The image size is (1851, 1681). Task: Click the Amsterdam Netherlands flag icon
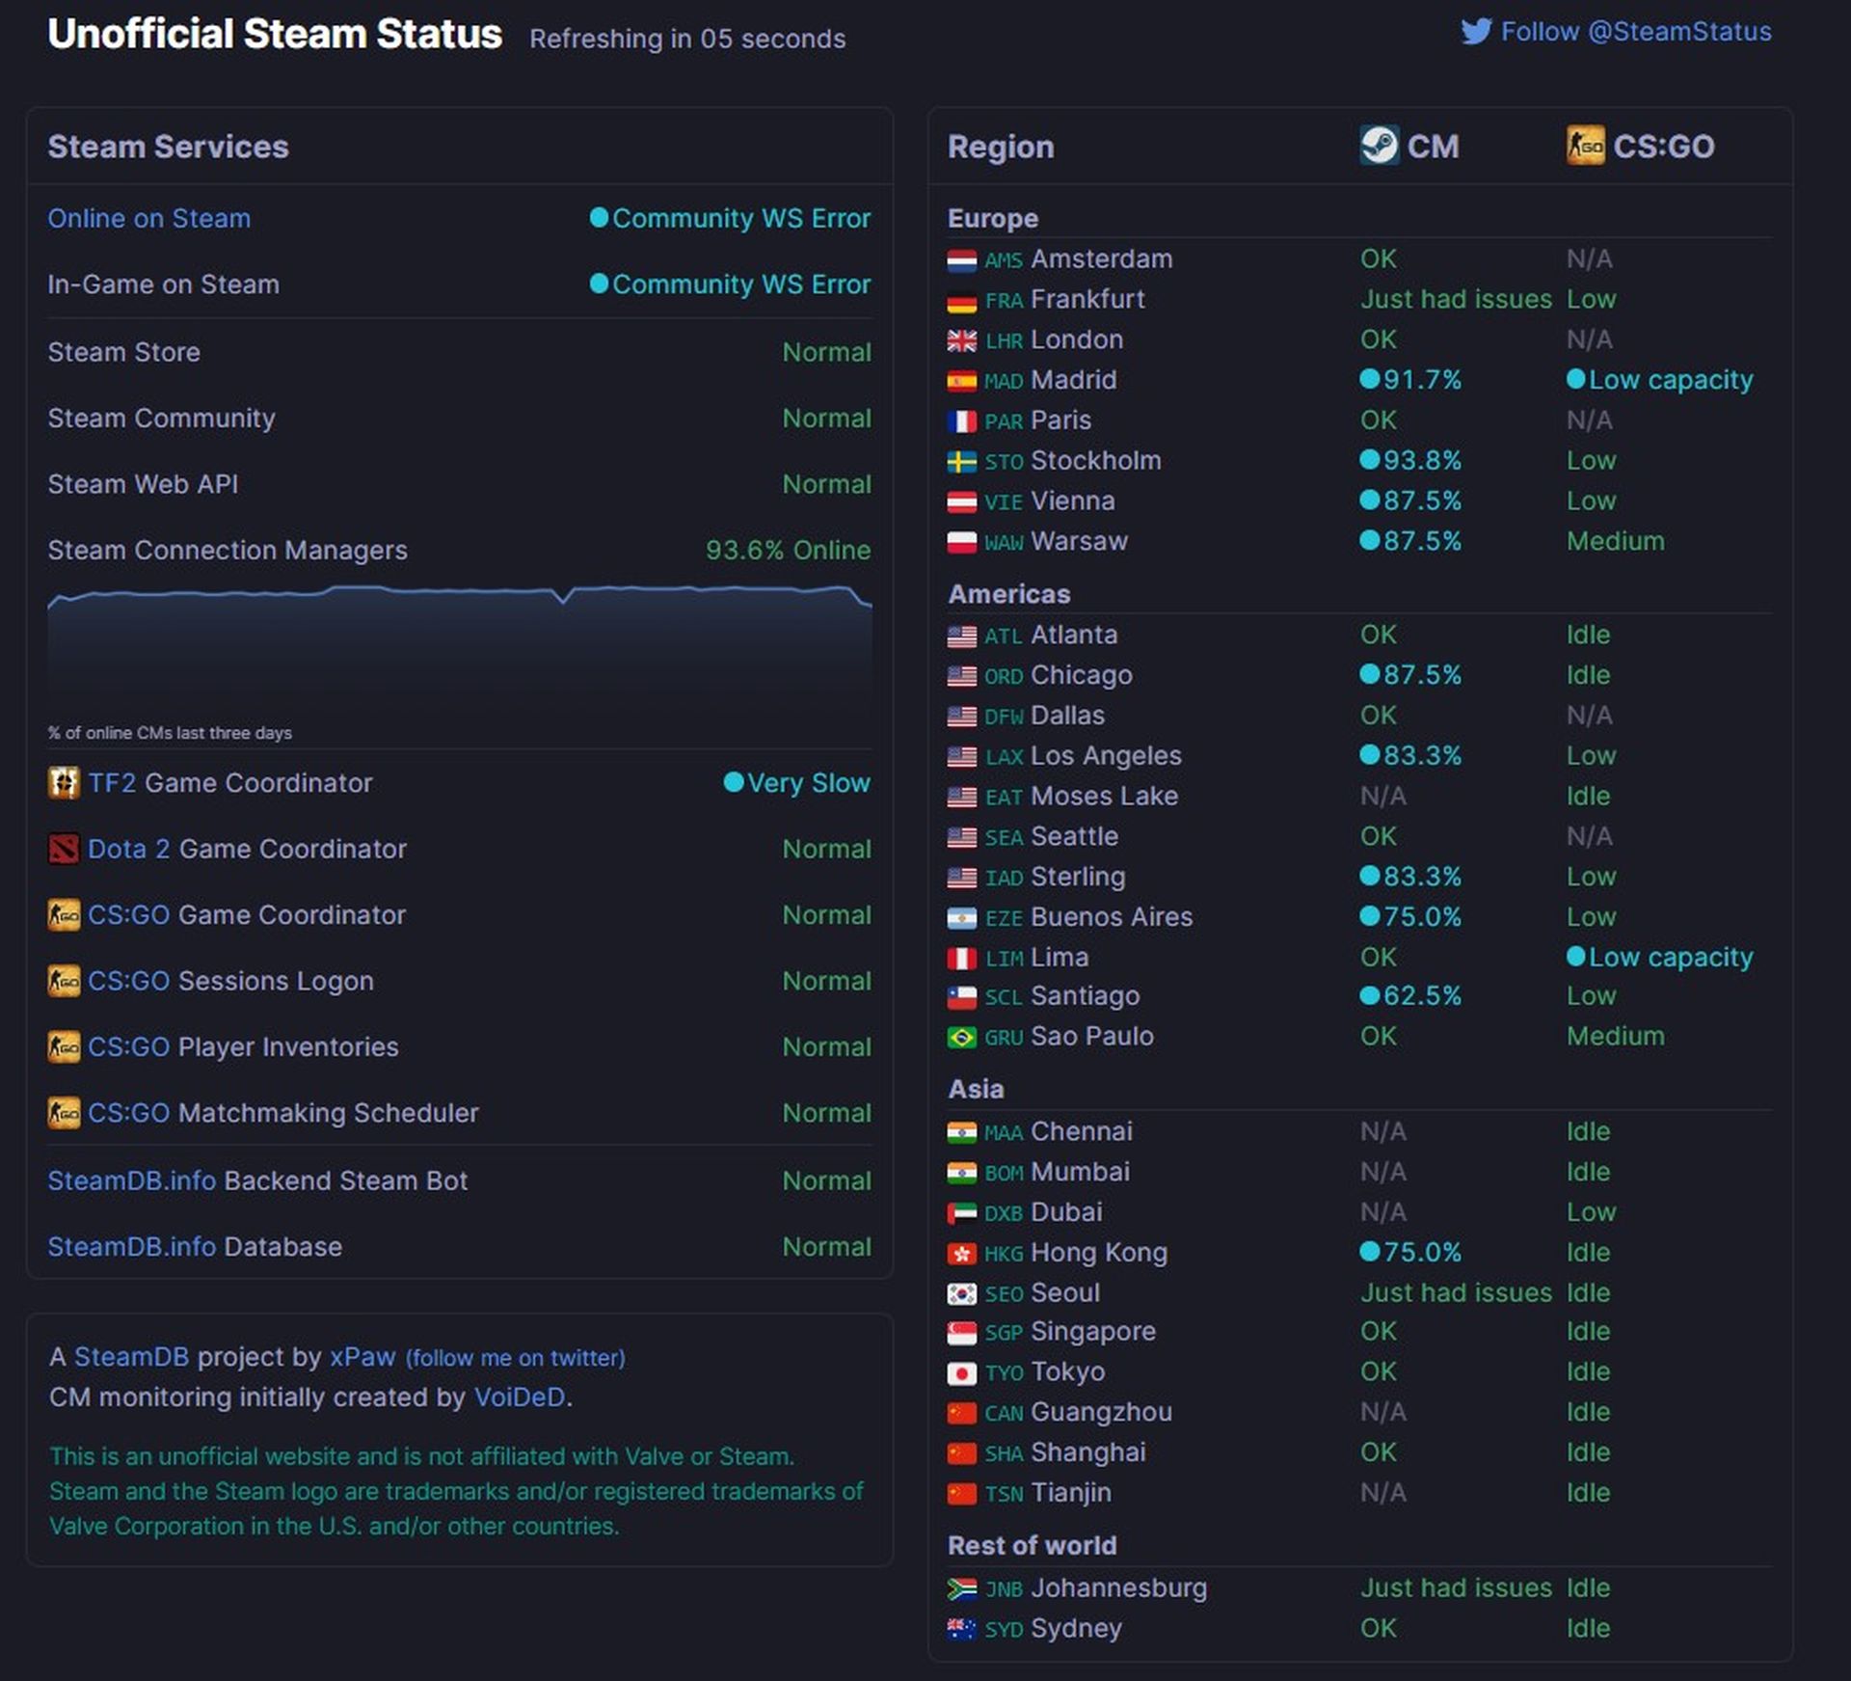961,260
